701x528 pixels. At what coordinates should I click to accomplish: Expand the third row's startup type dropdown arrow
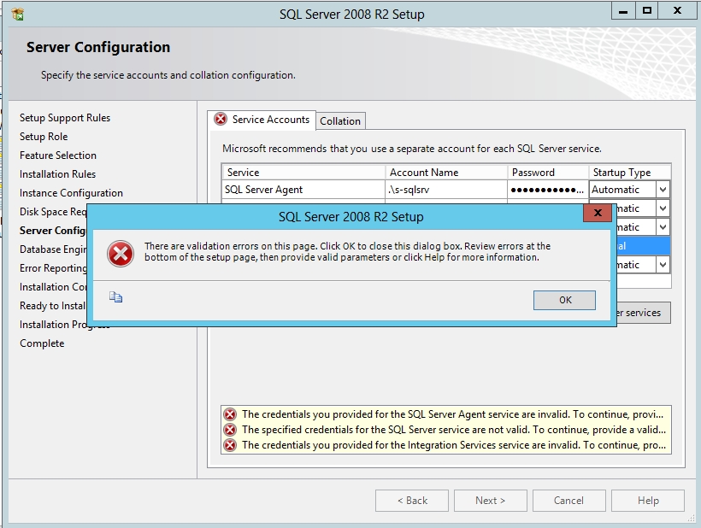[663, 227]
